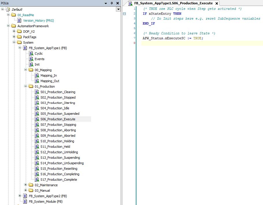Click the FB_System_AppType1 function block icon

pos(25,48)
